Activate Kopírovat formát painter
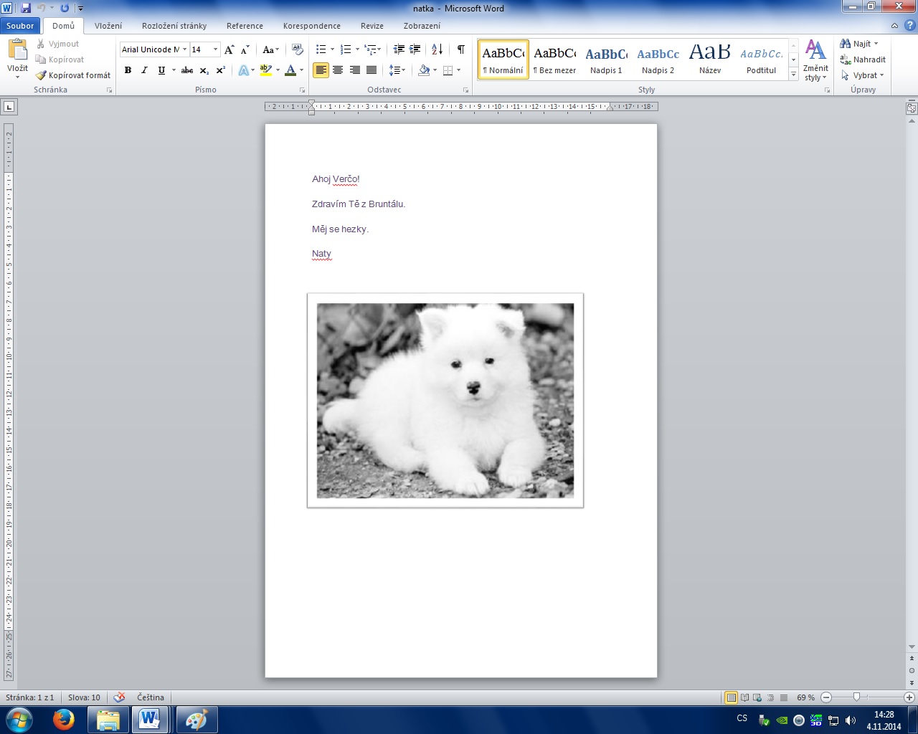Viewport: 918px width, 734px height. click(x=73, y=75)
